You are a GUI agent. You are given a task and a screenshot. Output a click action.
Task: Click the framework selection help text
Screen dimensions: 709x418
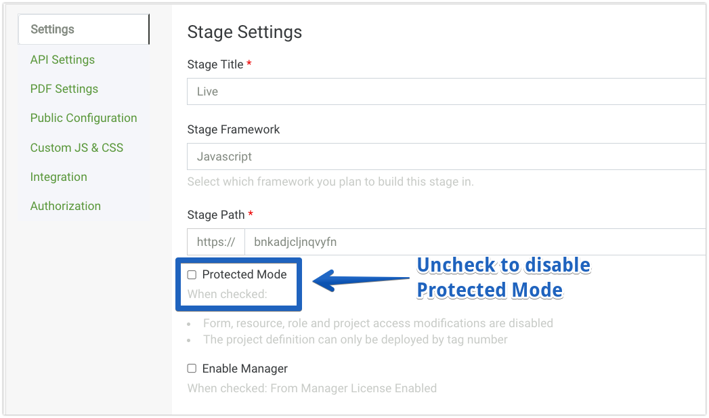pos(330,182)
